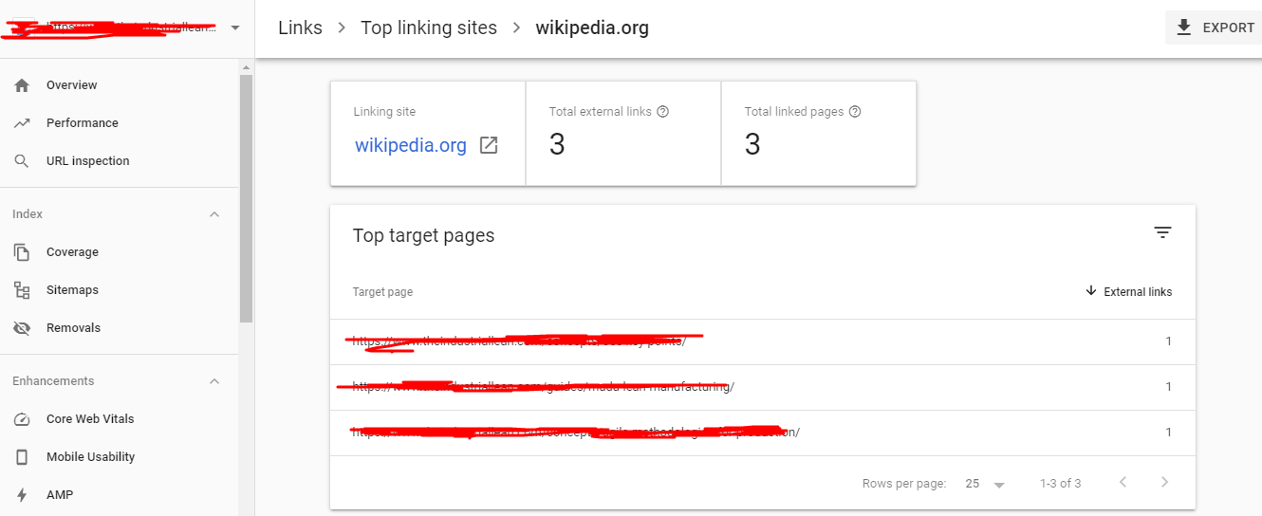Image resolution: width=1262 pixels, height=516 pixels.
Task: Collapse the Index section
Action: click(x=214, y=214)
